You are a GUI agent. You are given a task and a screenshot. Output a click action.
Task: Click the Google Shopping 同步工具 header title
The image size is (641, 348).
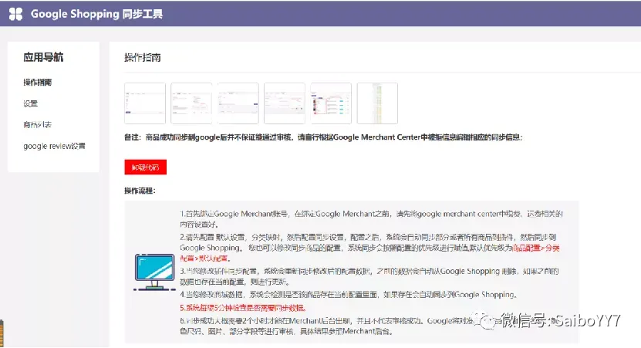[x=97, y=14]
